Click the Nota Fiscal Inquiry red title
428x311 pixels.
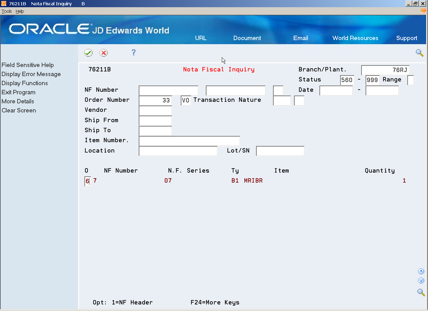(219, 70)
